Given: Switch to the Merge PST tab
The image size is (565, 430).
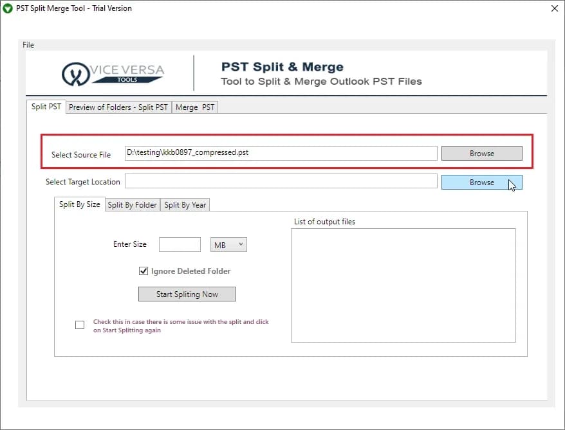Looking at the screenshot, I should coord(195,107).
